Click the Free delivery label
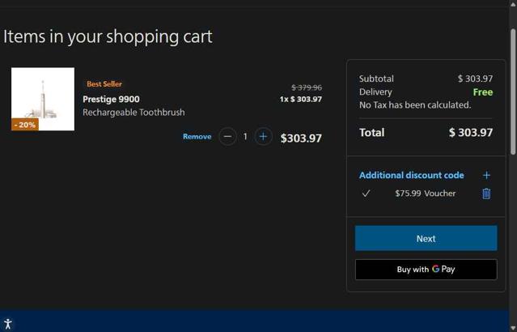517x332 pixels. coord(482,92)
